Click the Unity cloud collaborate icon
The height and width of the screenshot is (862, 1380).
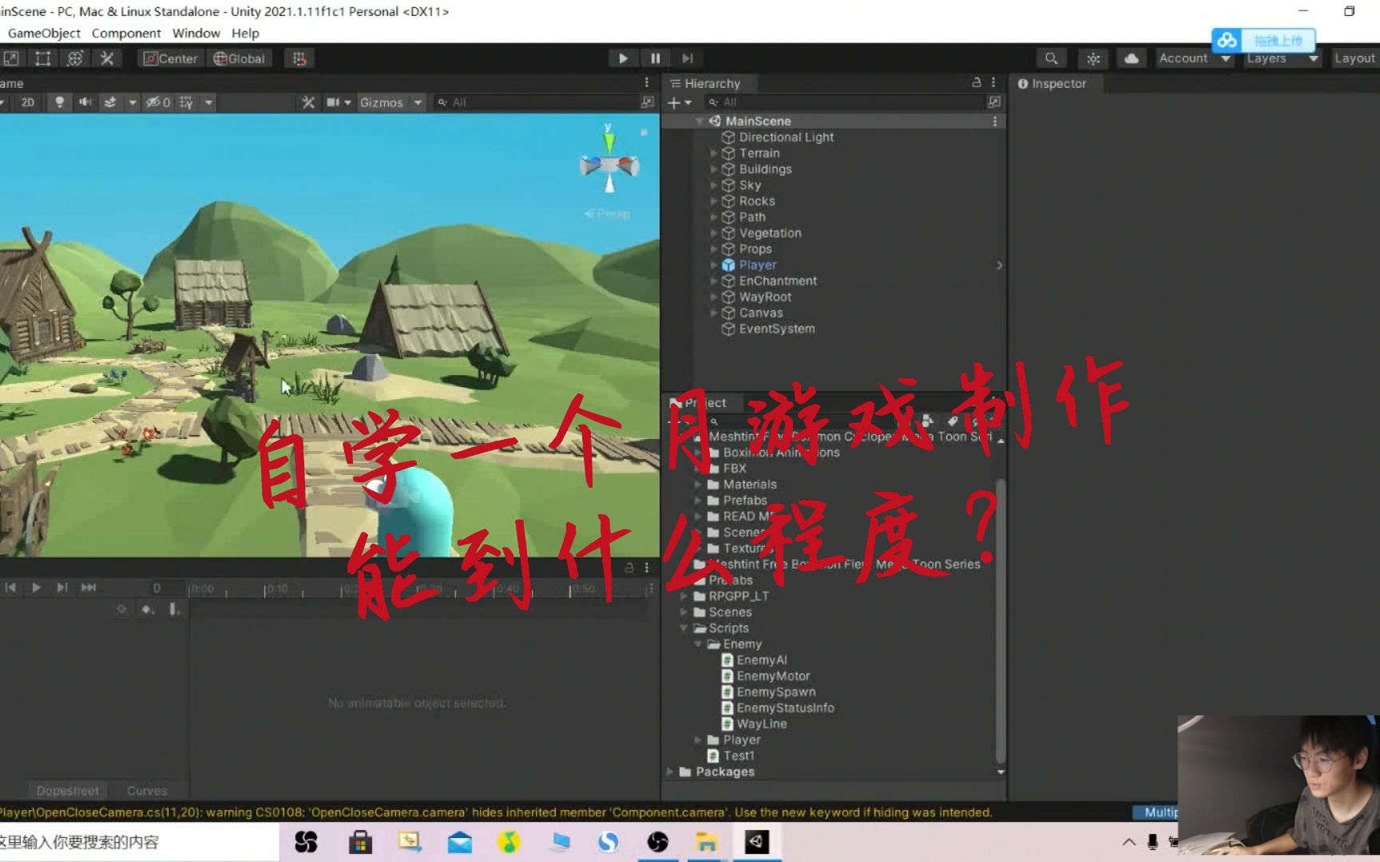tap(1131, 58)
